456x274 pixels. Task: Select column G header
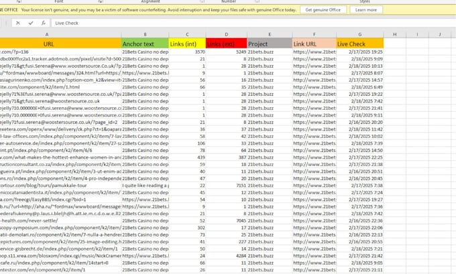tap(359, 35)
